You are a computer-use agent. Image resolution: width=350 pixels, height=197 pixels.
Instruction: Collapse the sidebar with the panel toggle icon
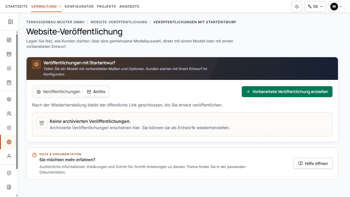click(x=10, y=22)
